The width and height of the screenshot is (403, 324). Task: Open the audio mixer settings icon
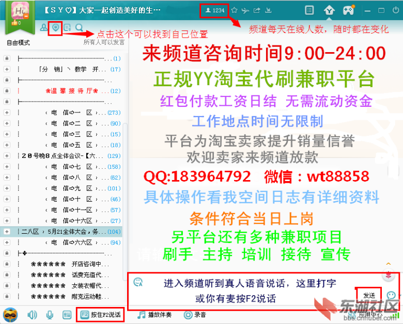pyautogui.click(x=67, y=315)
